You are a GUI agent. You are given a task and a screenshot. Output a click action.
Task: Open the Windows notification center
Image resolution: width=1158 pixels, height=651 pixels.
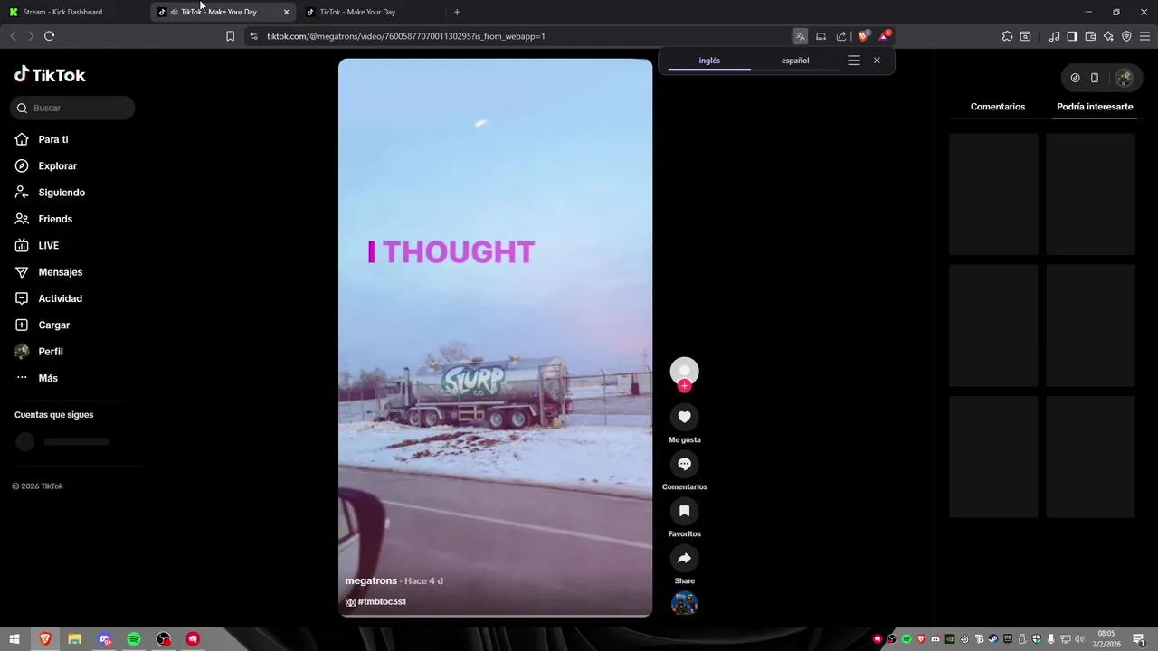(x=1139, y=639)
